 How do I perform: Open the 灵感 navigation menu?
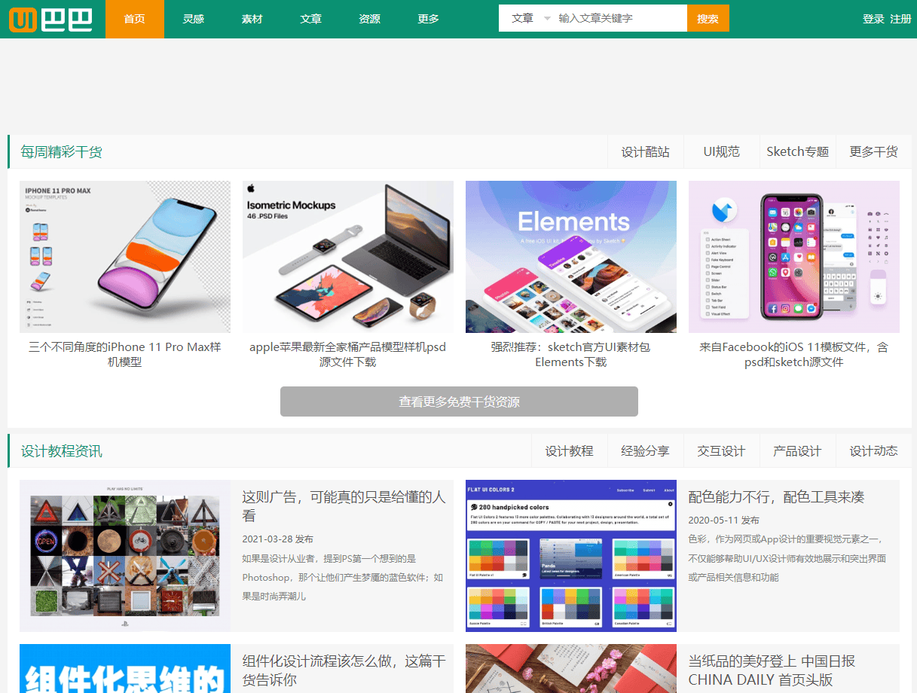coord(194,19)
